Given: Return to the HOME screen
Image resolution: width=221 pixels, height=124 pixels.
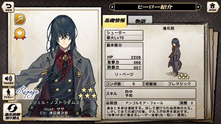Looking at the screenshot, I should click(x=212, y=7).
